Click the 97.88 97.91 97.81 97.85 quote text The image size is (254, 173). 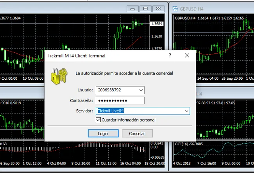tap(216, 103)
